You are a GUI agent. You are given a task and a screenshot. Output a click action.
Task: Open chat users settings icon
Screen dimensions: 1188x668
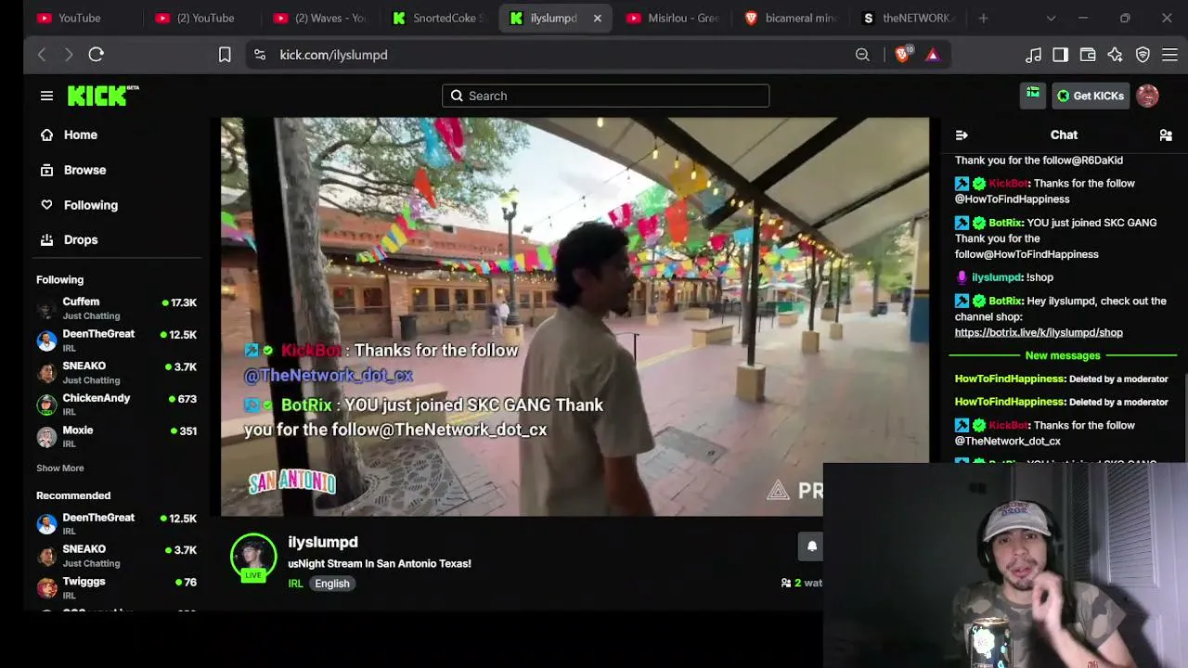[1166, 135]
